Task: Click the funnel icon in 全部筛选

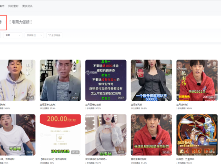Action: click(49, 35)
